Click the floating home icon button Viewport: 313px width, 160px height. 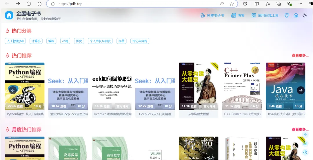(305, 144)
